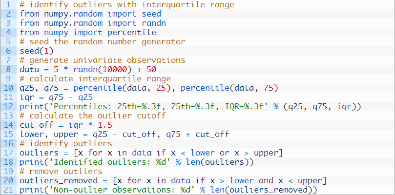Click the 'upper' variable on line 15
Image resolution: width=395 pixels, height=195 pixels.
[x=66, y=135]
